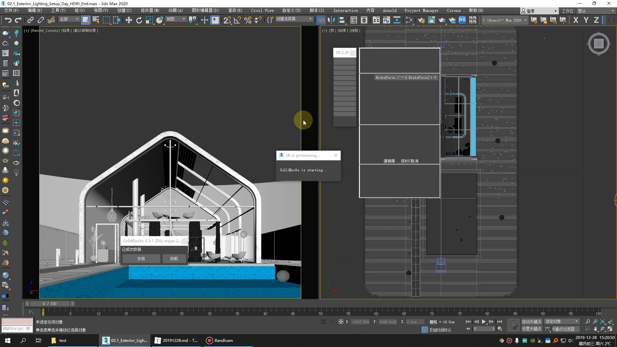617x347 pixels.
Task: Click the RB blue toolbar icon
Action: click(x=462, y=20)
